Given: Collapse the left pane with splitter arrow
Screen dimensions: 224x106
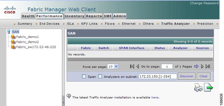Looking at the screenshot, I should (x=63, y=102).
